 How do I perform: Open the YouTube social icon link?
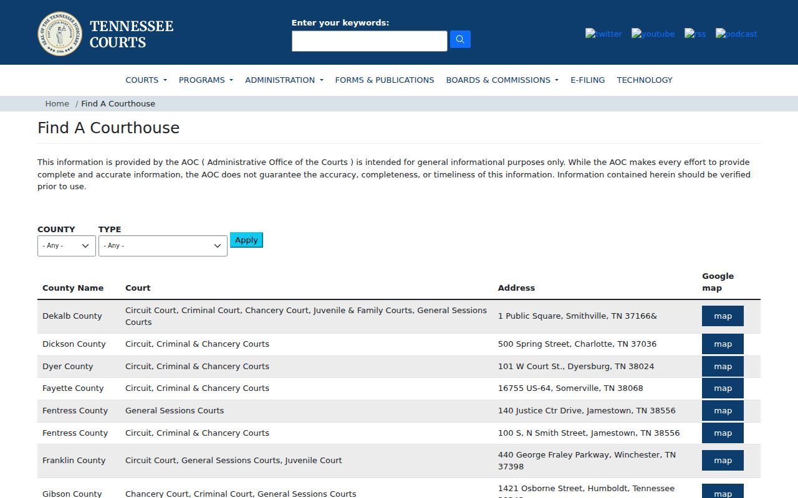click(653, 34)
